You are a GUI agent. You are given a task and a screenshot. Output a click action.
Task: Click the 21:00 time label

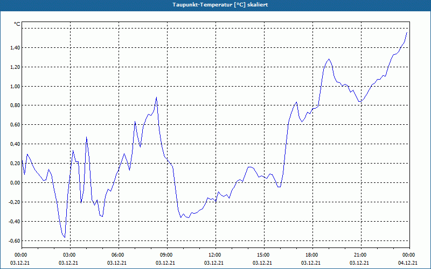(361, 255)
